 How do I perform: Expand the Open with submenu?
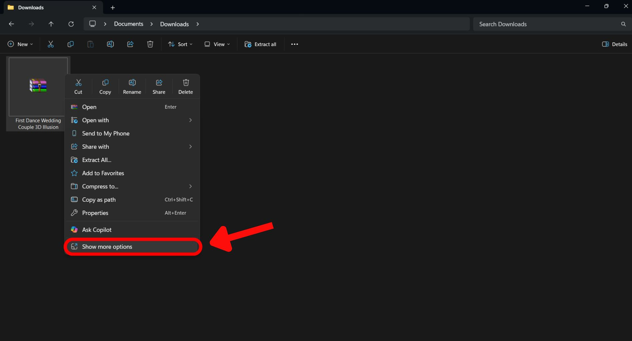[x=132, y=120]
